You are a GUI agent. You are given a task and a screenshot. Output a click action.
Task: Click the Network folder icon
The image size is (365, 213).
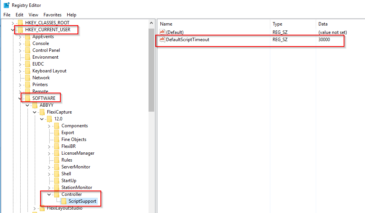point(27,78)
